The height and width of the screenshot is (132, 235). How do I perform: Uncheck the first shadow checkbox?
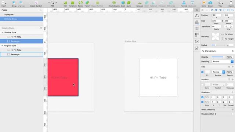point(202,97)
